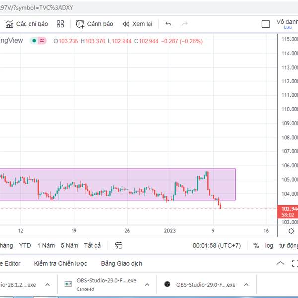
Task: Click the 105.000 price axis label
Action: (290, 180)
